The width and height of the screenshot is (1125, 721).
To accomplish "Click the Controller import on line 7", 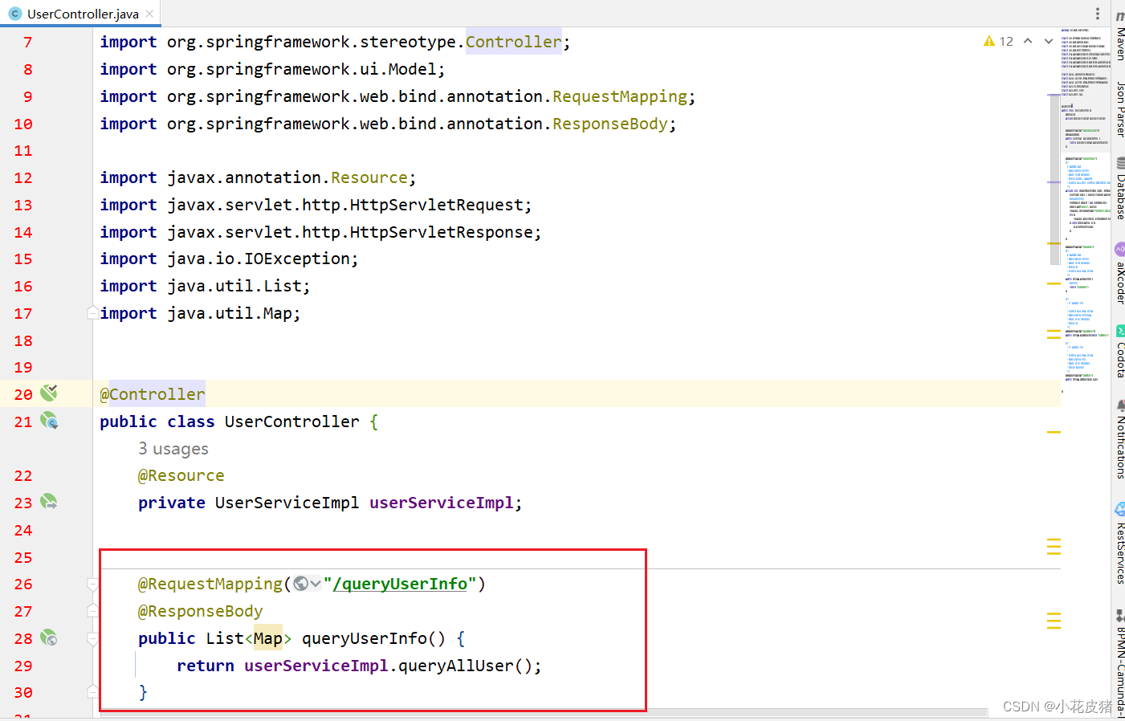I will (514, 42).
